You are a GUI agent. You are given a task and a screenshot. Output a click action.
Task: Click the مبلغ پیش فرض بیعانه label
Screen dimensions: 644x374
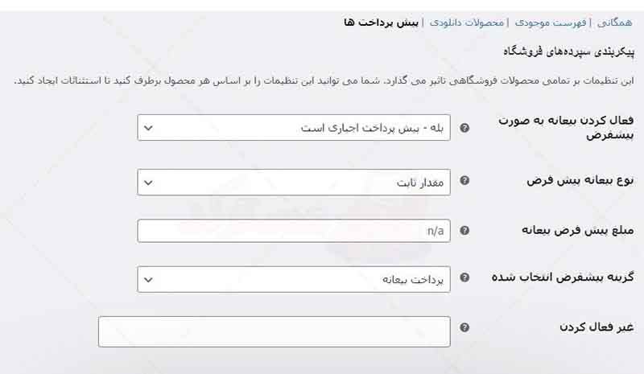point(577,230)
